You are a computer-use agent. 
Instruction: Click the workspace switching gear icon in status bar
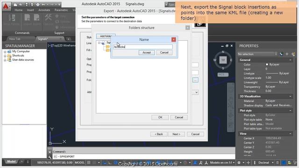239,163
